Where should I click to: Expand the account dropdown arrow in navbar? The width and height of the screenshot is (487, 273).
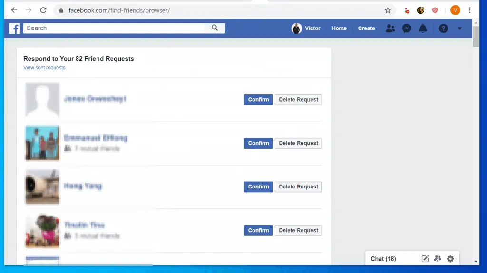[459, 28]
